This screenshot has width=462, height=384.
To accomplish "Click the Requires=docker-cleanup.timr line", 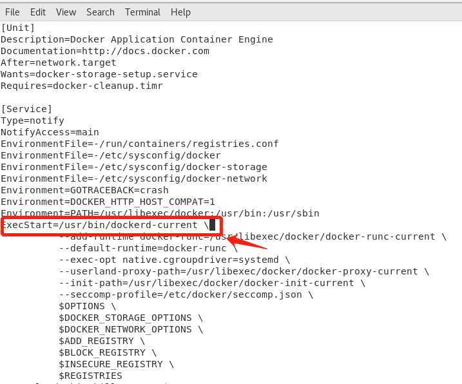I will tap(82, 86).
